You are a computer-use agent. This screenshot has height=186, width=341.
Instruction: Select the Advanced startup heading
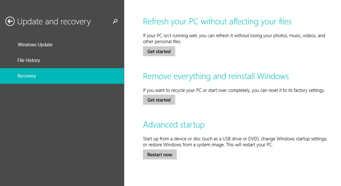(174, 124)
